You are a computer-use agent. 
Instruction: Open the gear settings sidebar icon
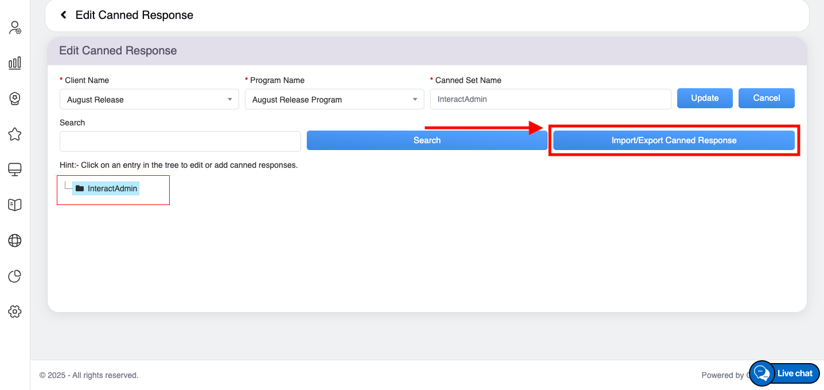coord(15,312)
